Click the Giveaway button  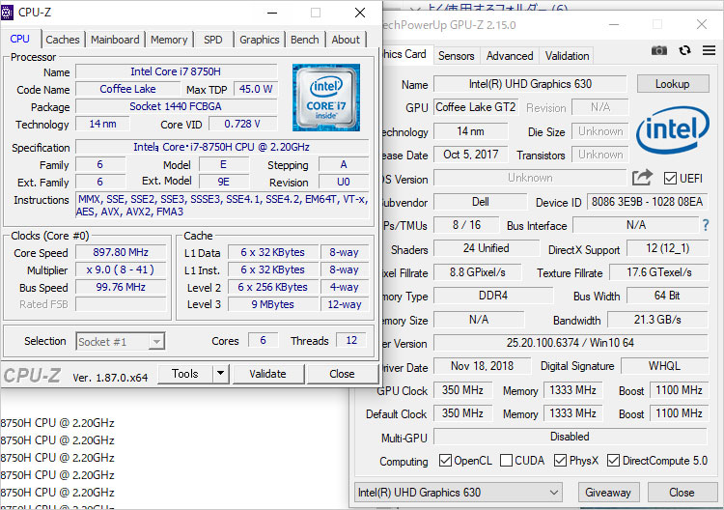[607, 493]
